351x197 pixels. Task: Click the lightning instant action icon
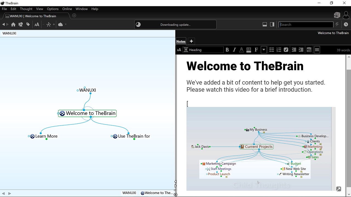pos(337,25)
